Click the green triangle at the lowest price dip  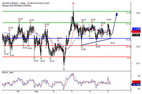(64, 69)
